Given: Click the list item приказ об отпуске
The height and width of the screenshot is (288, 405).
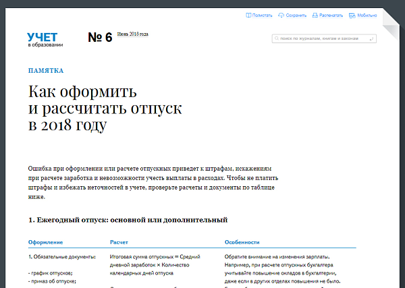Looking at the screenshot, I should (x=52, y=281).
